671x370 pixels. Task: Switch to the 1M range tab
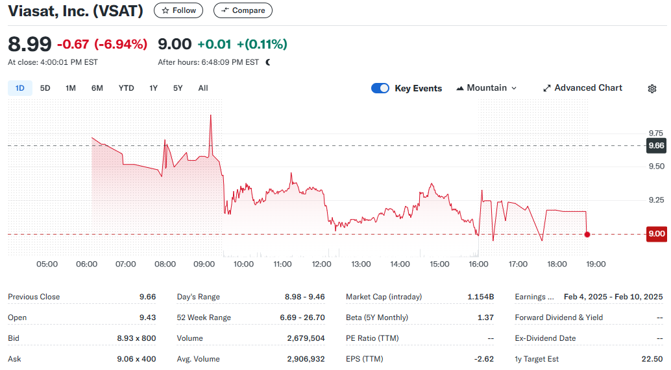tap(71, 88)
